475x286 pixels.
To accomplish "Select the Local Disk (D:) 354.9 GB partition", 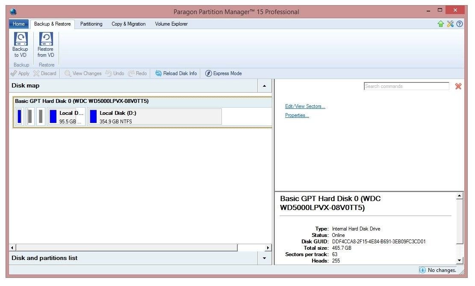I will coord(155,117).
